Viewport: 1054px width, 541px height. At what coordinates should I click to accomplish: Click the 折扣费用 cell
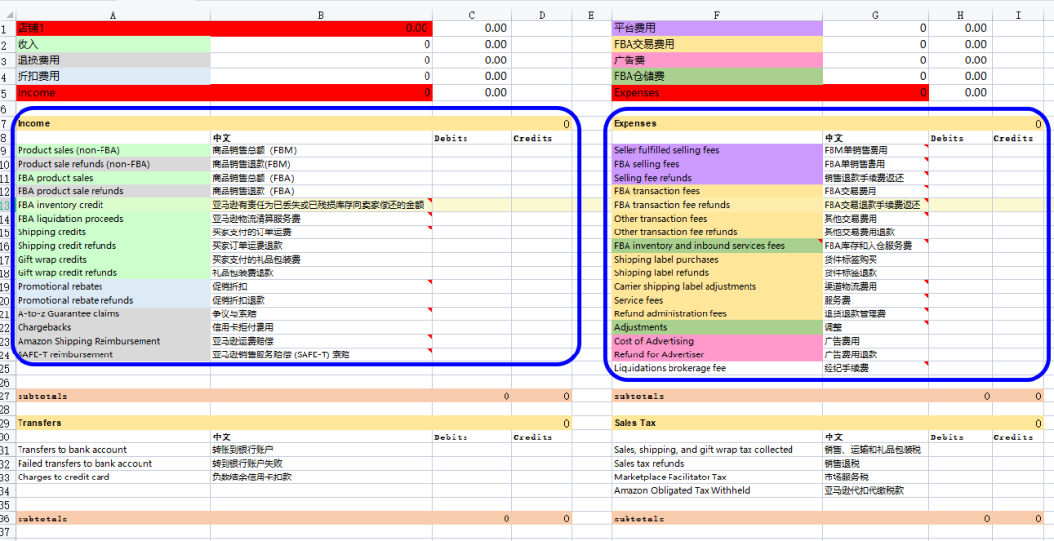tap(113, 77)
